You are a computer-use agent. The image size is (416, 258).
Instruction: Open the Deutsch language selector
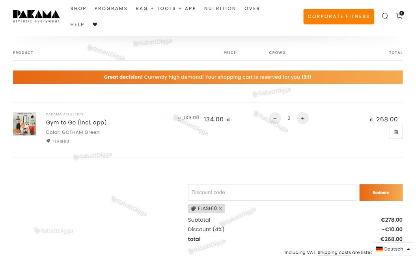pyautogui.click(x=393, y=249)
